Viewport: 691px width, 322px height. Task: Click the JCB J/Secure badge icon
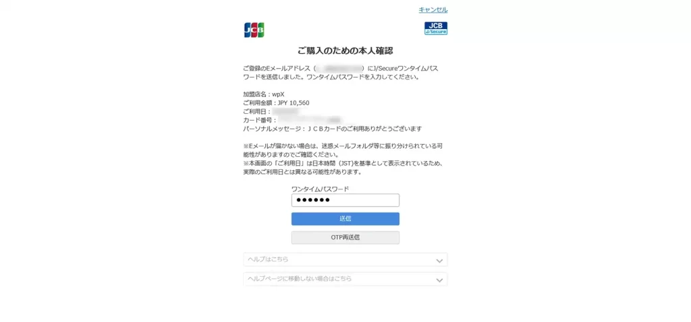coord(436,28)
